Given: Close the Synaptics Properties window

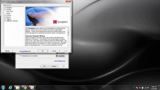Looking at the screenshot, I should click(x=68, y=1).
